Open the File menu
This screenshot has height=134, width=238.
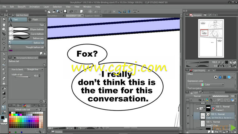[4, 7]
